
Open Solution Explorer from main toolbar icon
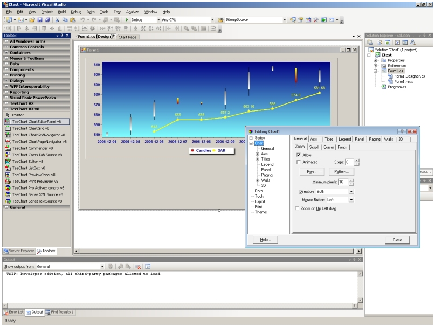293,20
